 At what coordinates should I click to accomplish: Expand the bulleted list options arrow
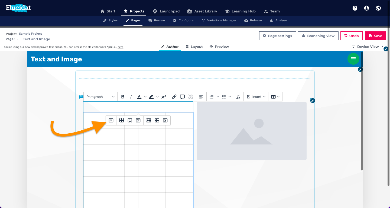(x=230, y=97)
